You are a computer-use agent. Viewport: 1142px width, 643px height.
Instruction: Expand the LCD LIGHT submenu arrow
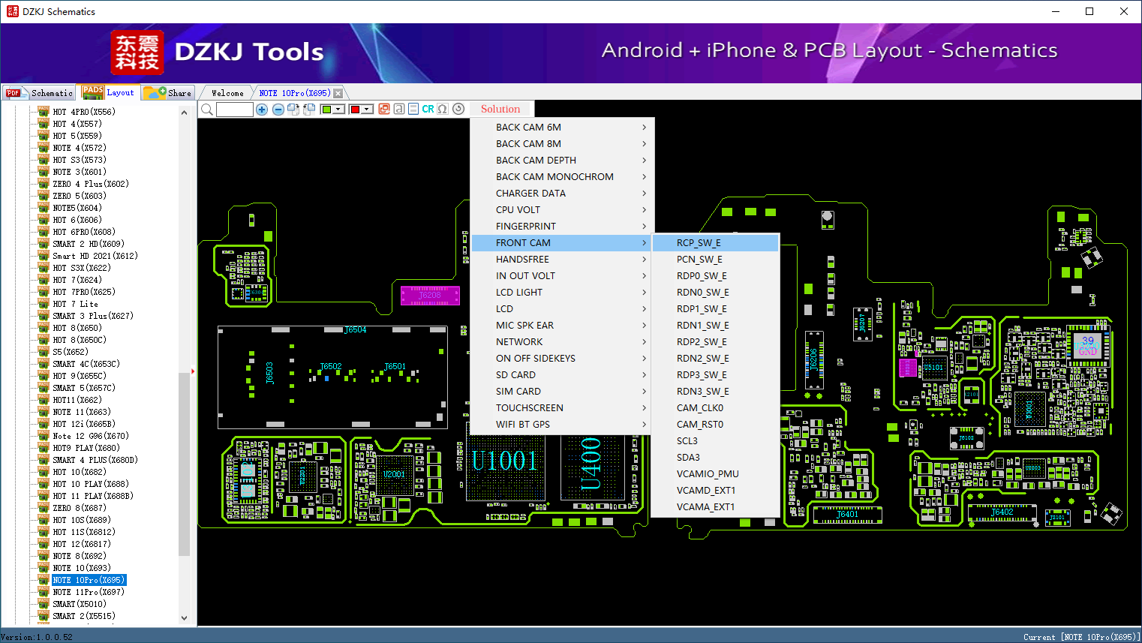tap(644, 293)
